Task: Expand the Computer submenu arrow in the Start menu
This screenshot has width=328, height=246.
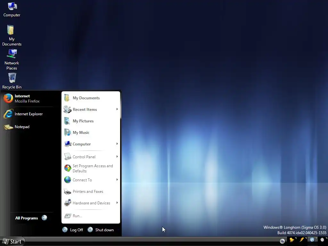Action: pyautogui.click(x=117, y=144)
